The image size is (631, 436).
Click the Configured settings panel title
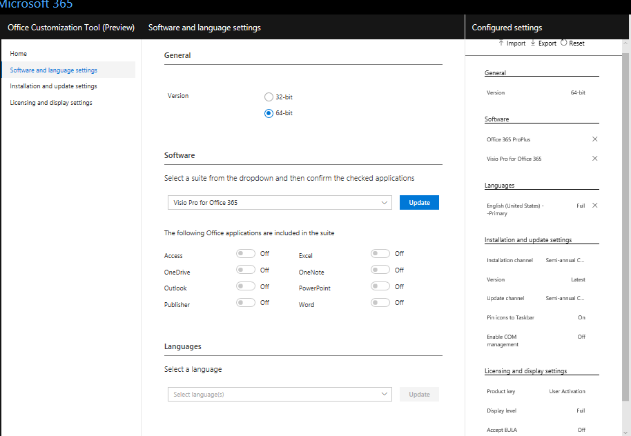(x=507, y=28)
